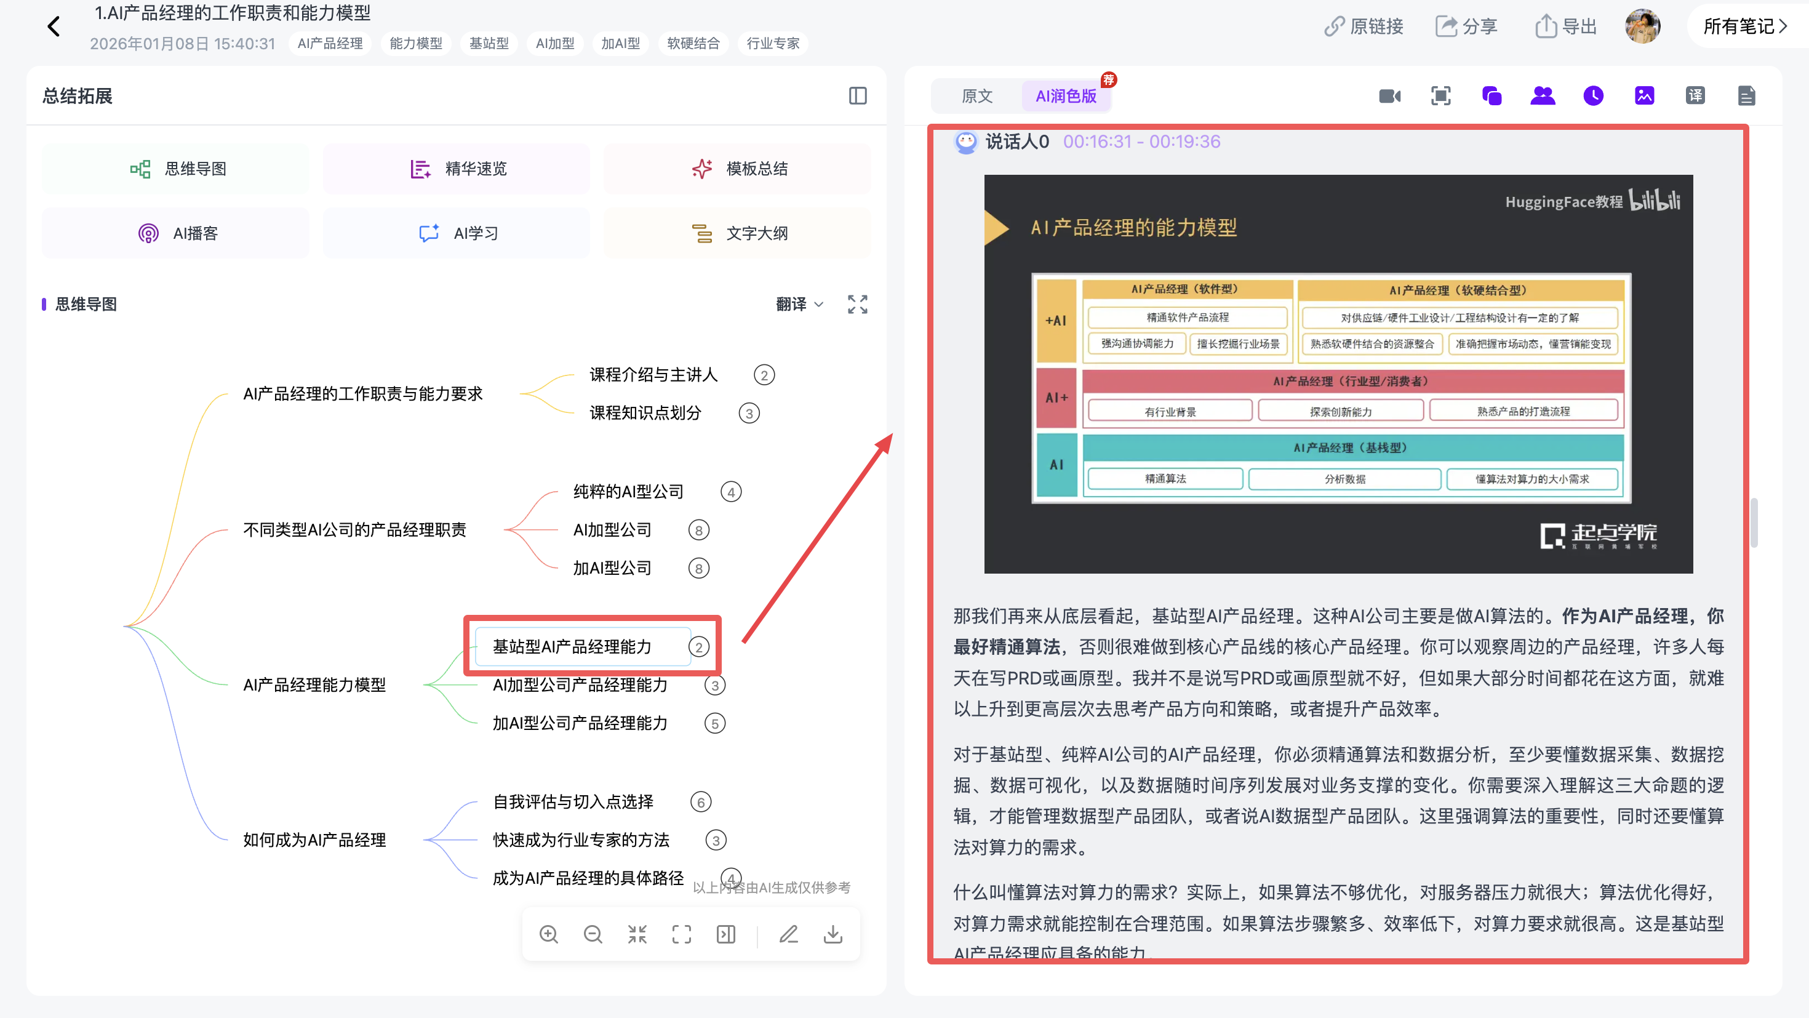Viewport: 1809px width, 1018px height.
Task: Expand the 翻译 dropdown
Action: [x=799, y=304]
